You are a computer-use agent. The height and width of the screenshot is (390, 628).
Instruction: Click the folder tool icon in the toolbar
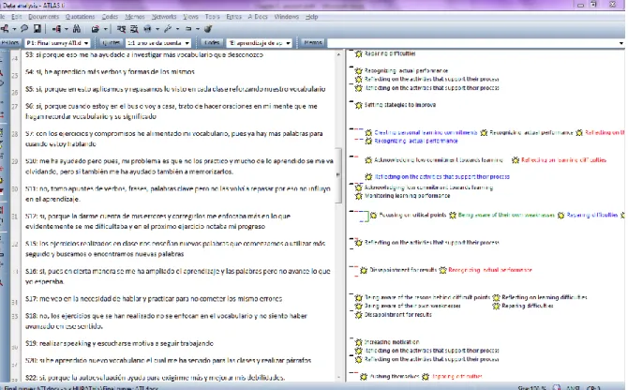point(95,29)
